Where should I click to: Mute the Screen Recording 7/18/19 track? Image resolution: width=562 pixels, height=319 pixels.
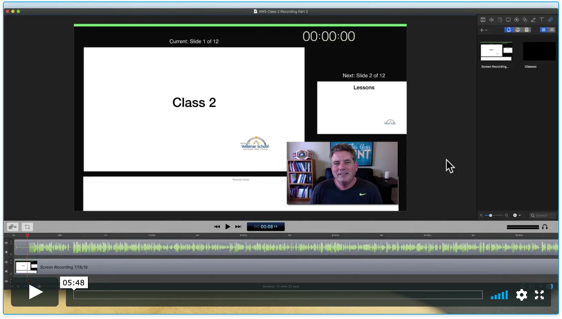pyautogui.click(x=6, y=271)
